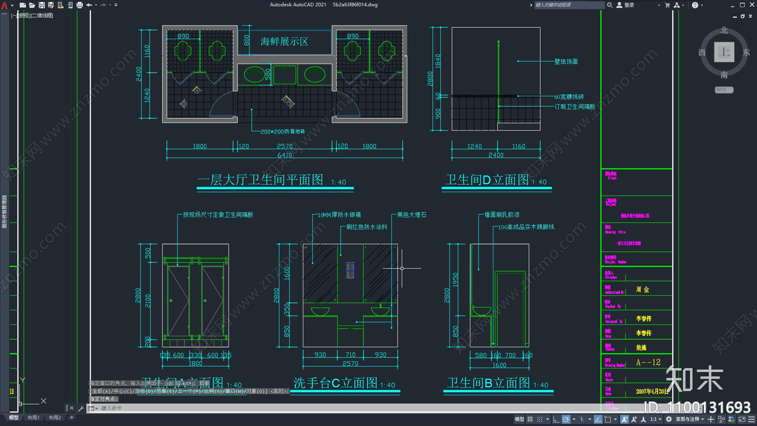Switch to the 布局1 layout tab
This screenshot has width=757, height=426.
(33, 417)
